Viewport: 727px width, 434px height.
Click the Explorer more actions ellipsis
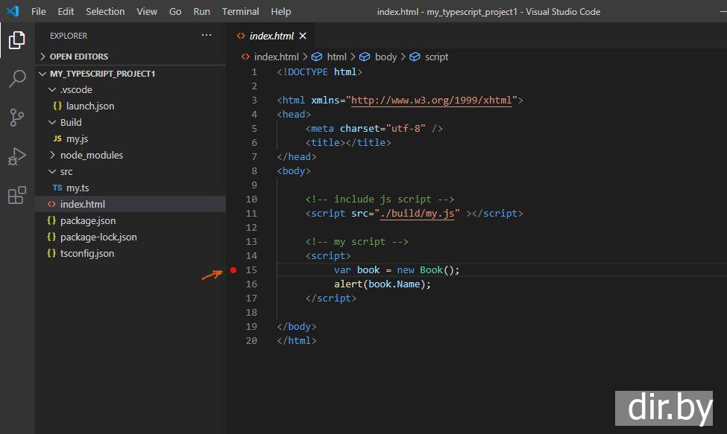[x=207, y=36]
